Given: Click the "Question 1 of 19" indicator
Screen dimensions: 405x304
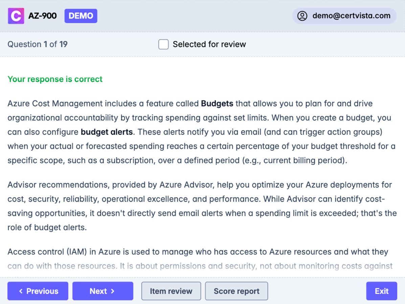Looking at the screenshot, I should point(38,44).
